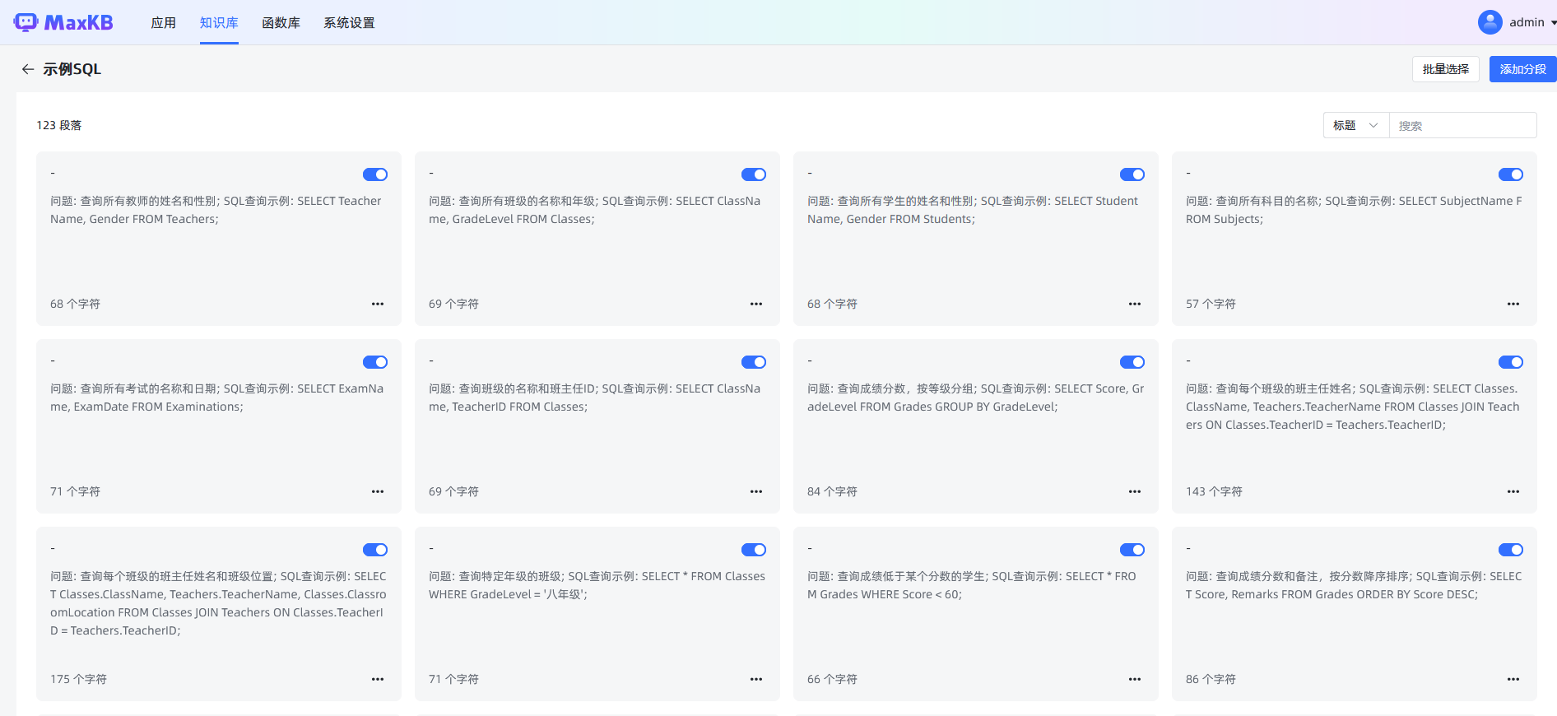Click the 批量选择 button
The height and width of the screenshot is (716, 1557).
click(1445, 69)
